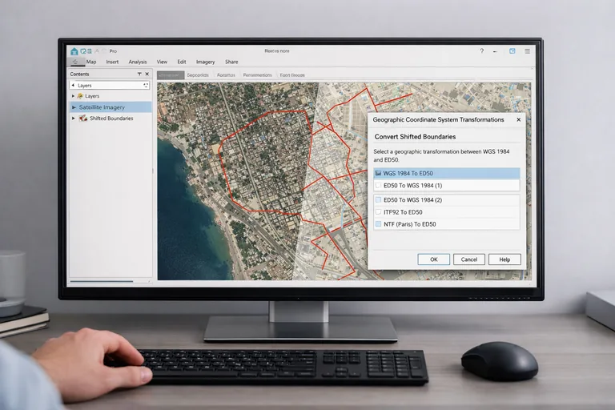
Task: Click OK in transformations dialog
Action: [x=434, y=259]
